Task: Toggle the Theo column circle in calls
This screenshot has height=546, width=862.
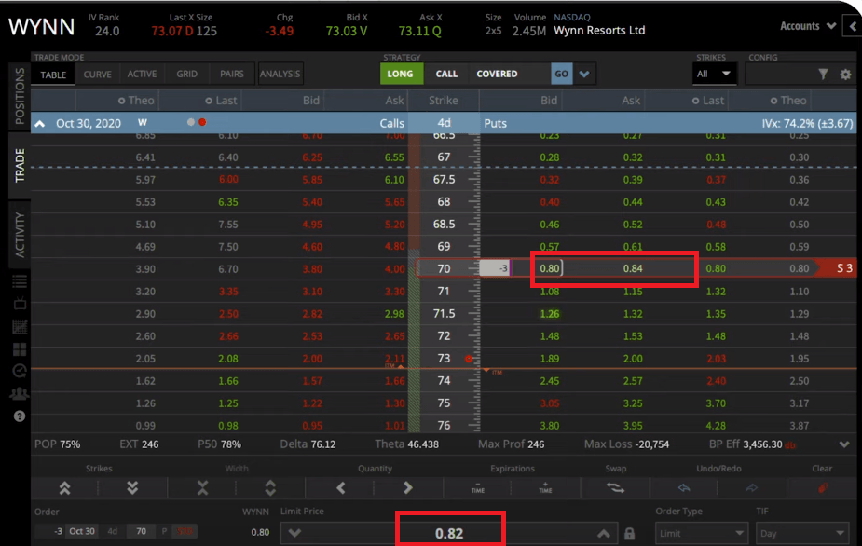Action: click(122, 101)
